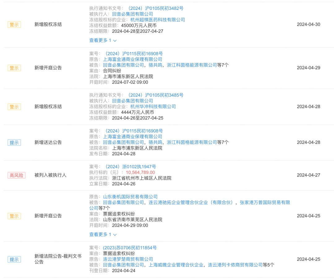This screenshot has width=334, height=279.
Task: Open case 沪0115民初16908号 in 送达公告 entry
Action: tap(134, 131)
